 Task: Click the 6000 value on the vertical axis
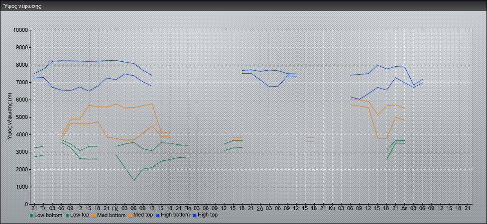pos(22,100)
